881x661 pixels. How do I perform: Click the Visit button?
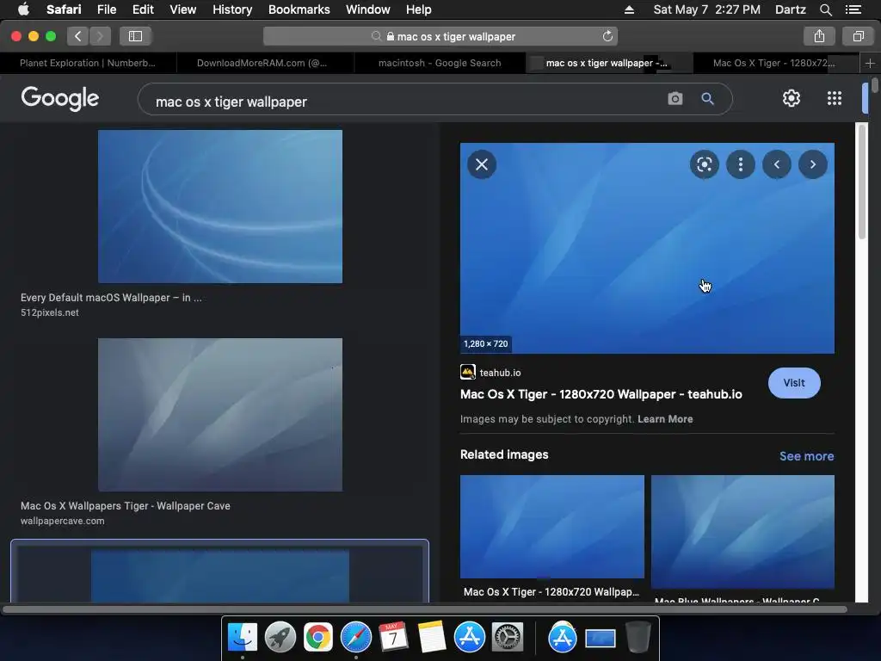tap(794, 383)
